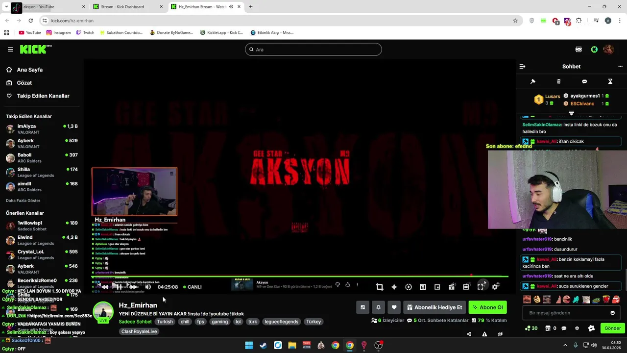The width and height of the screenshot is (627, 353).
Task: Open Windows Start menu
Action: tap(249, 345)
